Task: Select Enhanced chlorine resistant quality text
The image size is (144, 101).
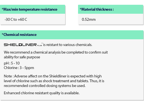Action: point(42,93)
